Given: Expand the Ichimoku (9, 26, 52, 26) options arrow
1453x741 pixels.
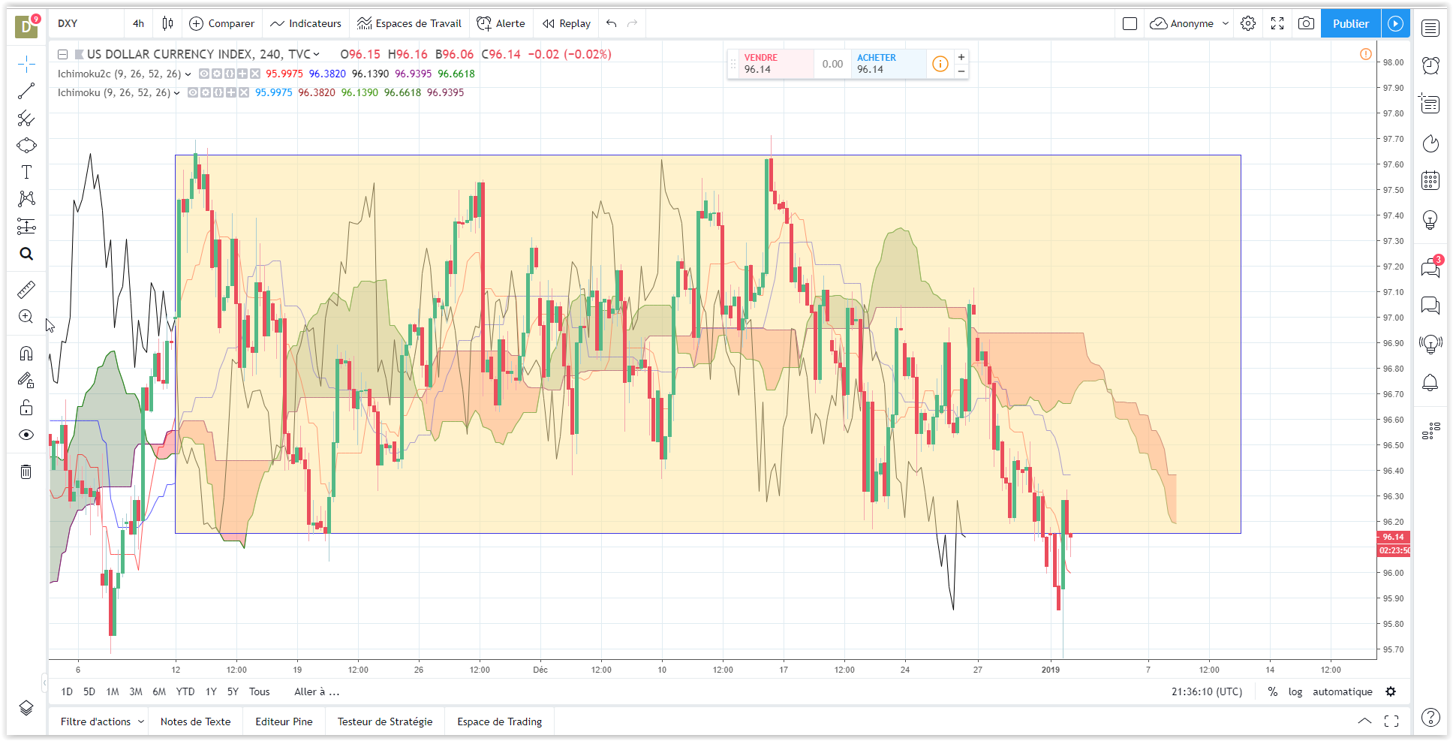Looking at the screenshot, I should pyautogui.click(x=176, y=93).
